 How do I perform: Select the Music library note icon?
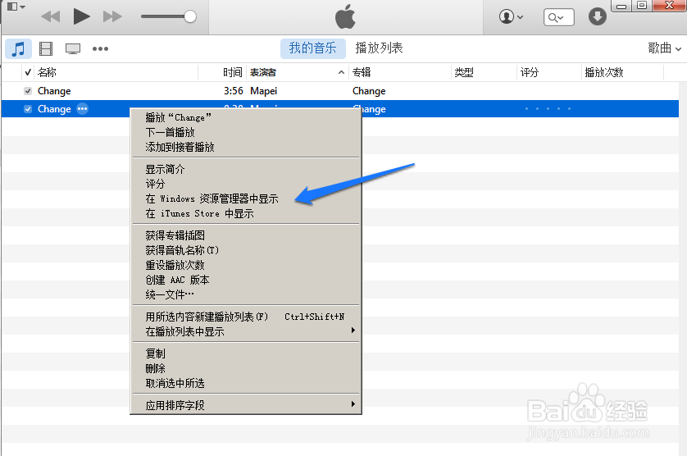click(x=18, y=48)
